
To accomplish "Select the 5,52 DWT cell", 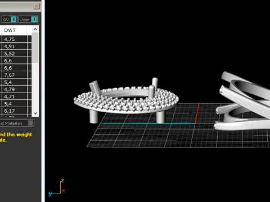I will coord(14,53).
